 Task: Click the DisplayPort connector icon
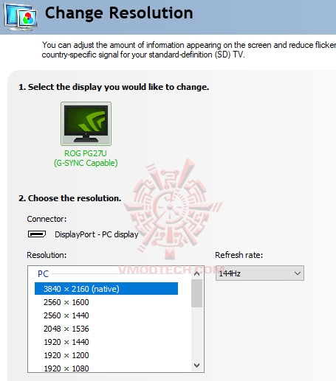(x=37, y=234)
